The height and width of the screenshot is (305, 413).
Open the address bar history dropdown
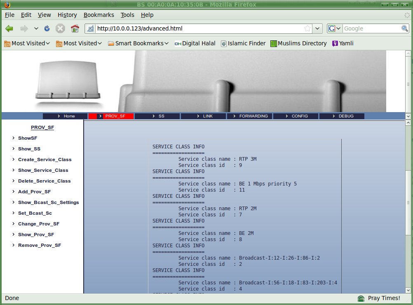pyautogui.click(x=317, y=28)
